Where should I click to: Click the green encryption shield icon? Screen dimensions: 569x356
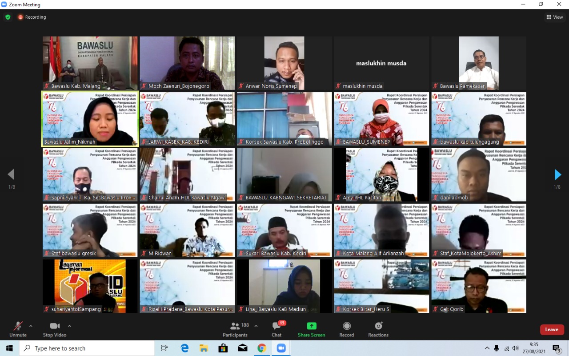coord(8,17)
